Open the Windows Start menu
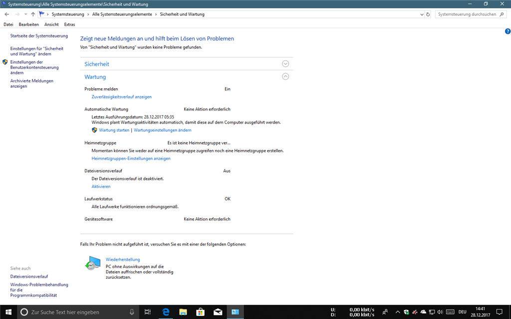 click(x=8, y=312)
